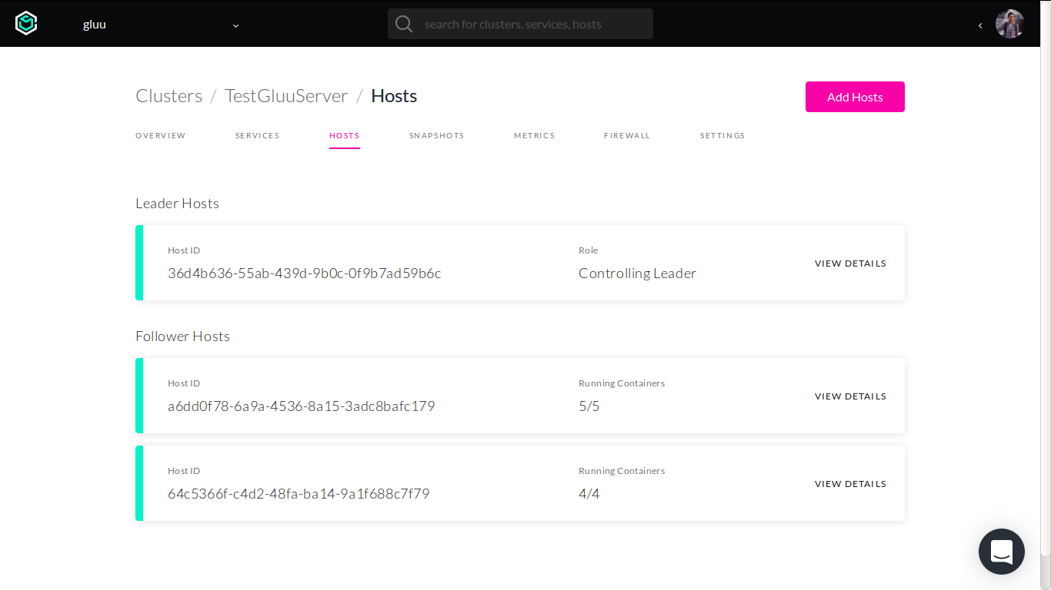This screenshot has height=590, width=1051.
Task: Click the search magnifier icon
Action: pos(404,25)
